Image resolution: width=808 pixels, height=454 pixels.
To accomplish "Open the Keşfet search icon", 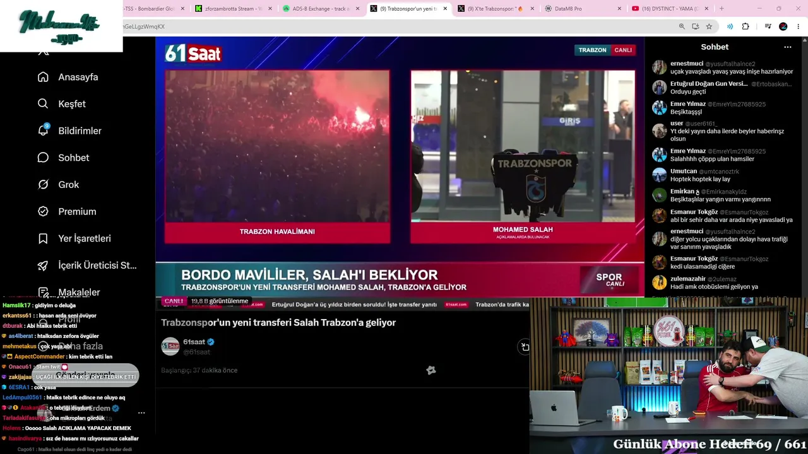I will [x=43, y=104].
